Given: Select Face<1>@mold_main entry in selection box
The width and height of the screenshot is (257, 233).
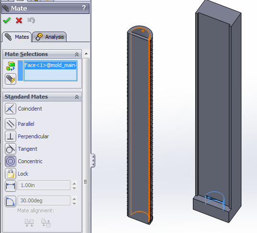Looking at the screenshot, I should (x=50, y=65).
